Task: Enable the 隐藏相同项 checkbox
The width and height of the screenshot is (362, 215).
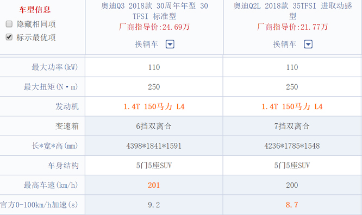Action: [x=9, y=24]
